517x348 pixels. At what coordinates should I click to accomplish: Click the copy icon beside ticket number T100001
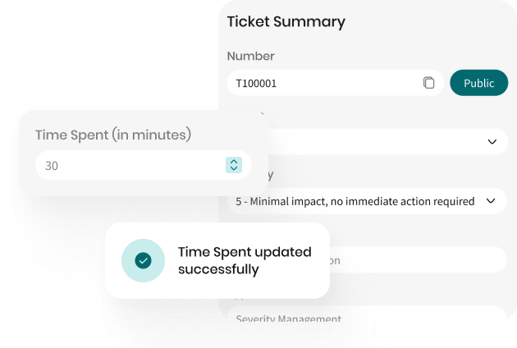pyautogui.click(x=428, y=83)
